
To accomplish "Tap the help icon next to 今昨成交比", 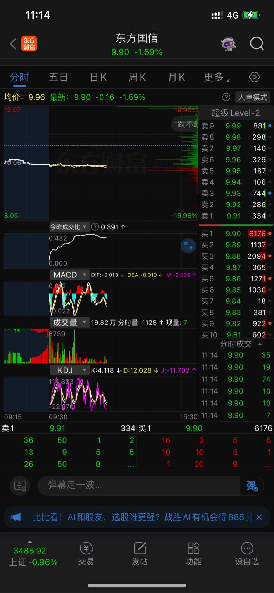I will (x=95, y=227).
